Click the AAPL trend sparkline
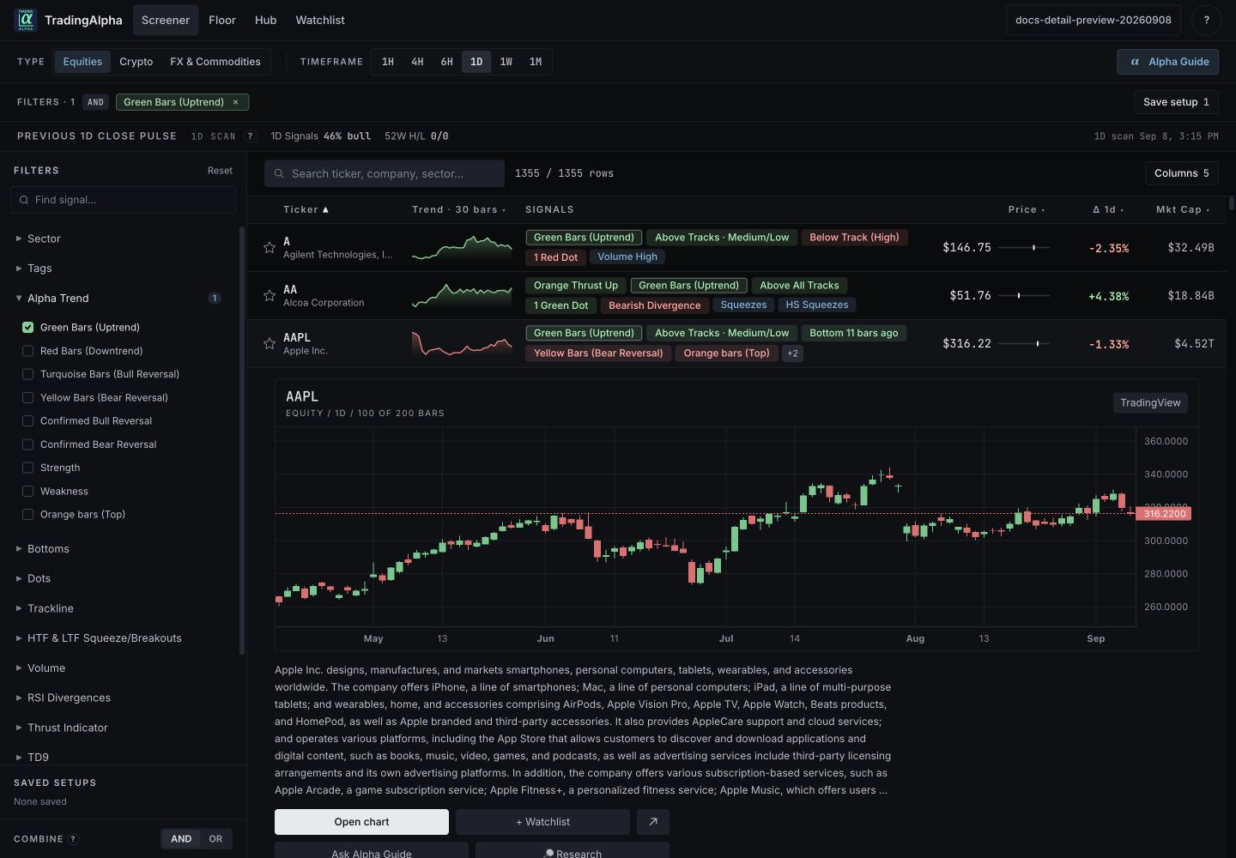 pos(462,343)
